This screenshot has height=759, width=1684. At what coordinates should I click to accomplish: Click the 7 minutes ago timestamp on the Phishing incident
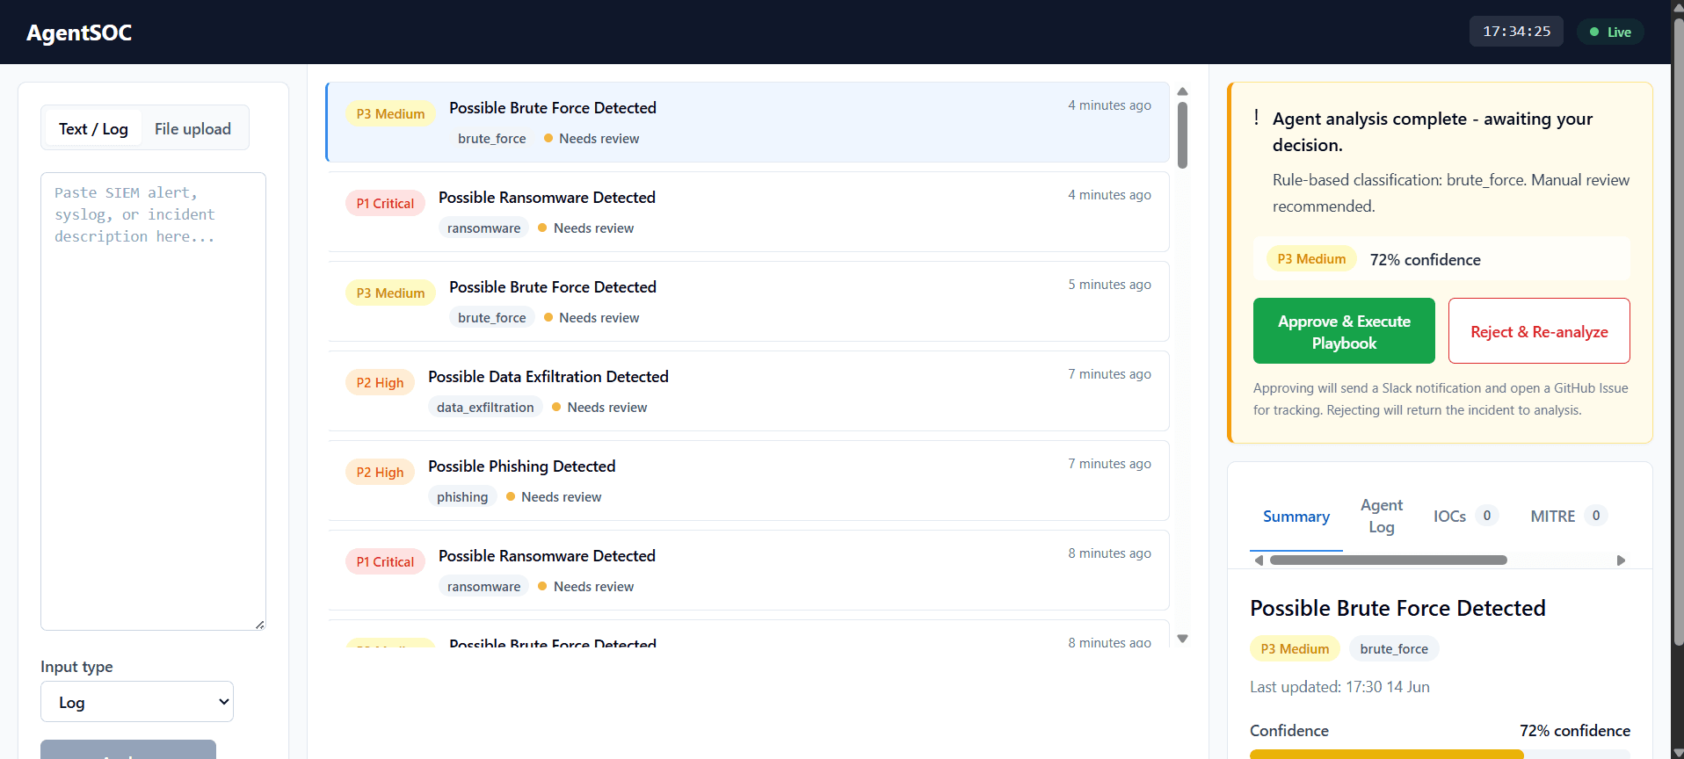(x=1109, y=464)
